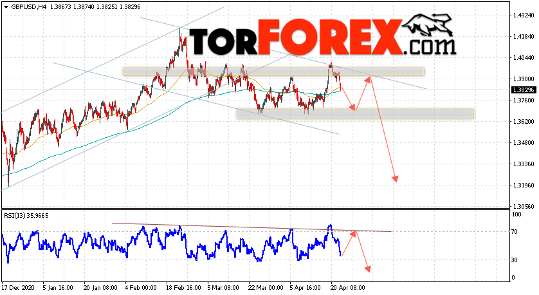Select the 5 Mar 08:00 date label
Viewport: 539px width, 295px height.
223,288
